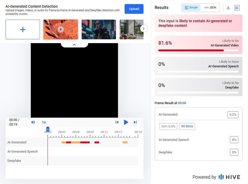Click the Deepfake result card
This screenshot has width=248, height=184.
[198, 87]
